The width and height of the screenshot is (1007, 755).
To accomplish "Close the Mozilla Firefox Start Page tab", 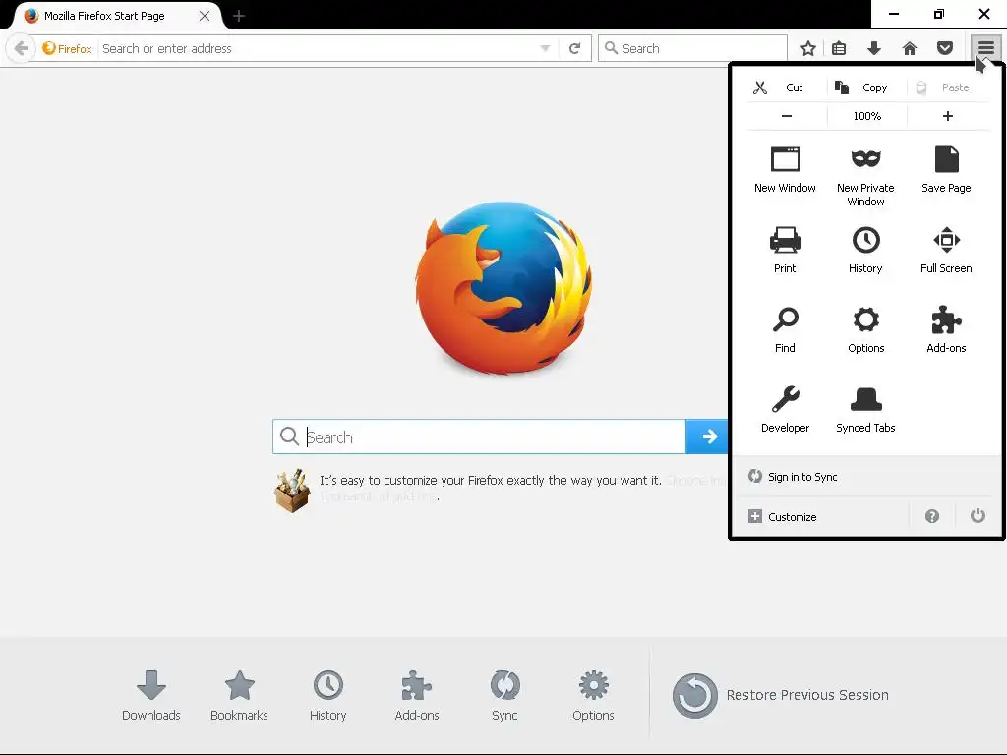I will click(x=205, y=16).
